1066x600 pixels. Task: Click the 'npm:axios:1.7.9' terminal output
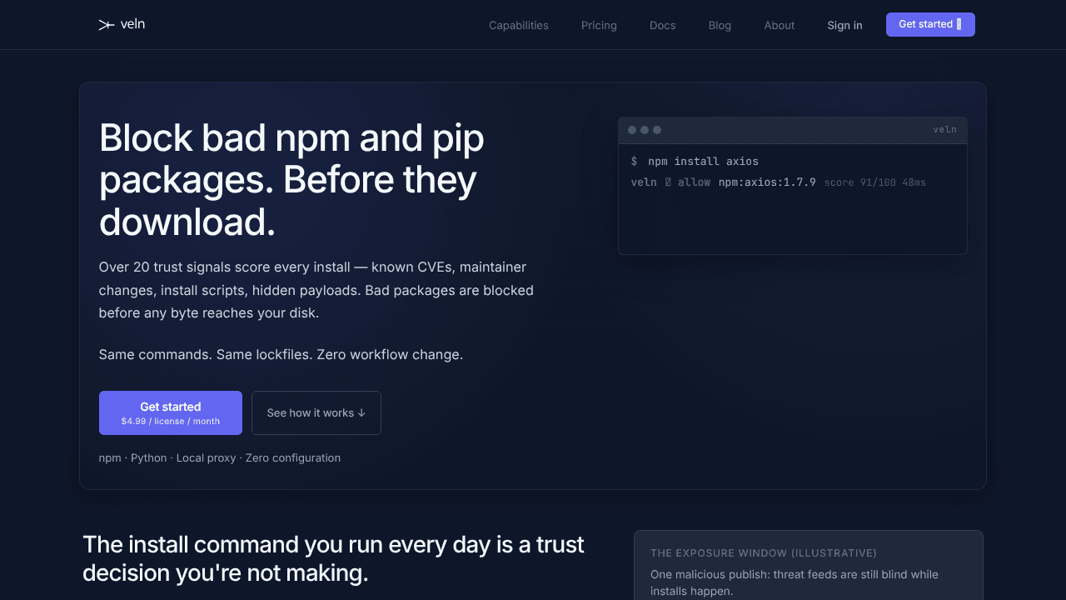pyautogui.click(x=767, y=182)
